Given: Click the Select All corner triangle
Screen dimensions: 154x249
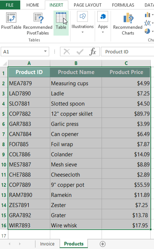Looking at the screenshot, I should [x=5, y=64].
